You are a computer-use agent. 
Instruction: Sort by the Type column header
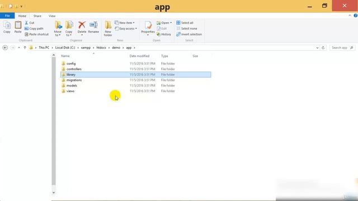pyautogui.click(x=164, y=56)
